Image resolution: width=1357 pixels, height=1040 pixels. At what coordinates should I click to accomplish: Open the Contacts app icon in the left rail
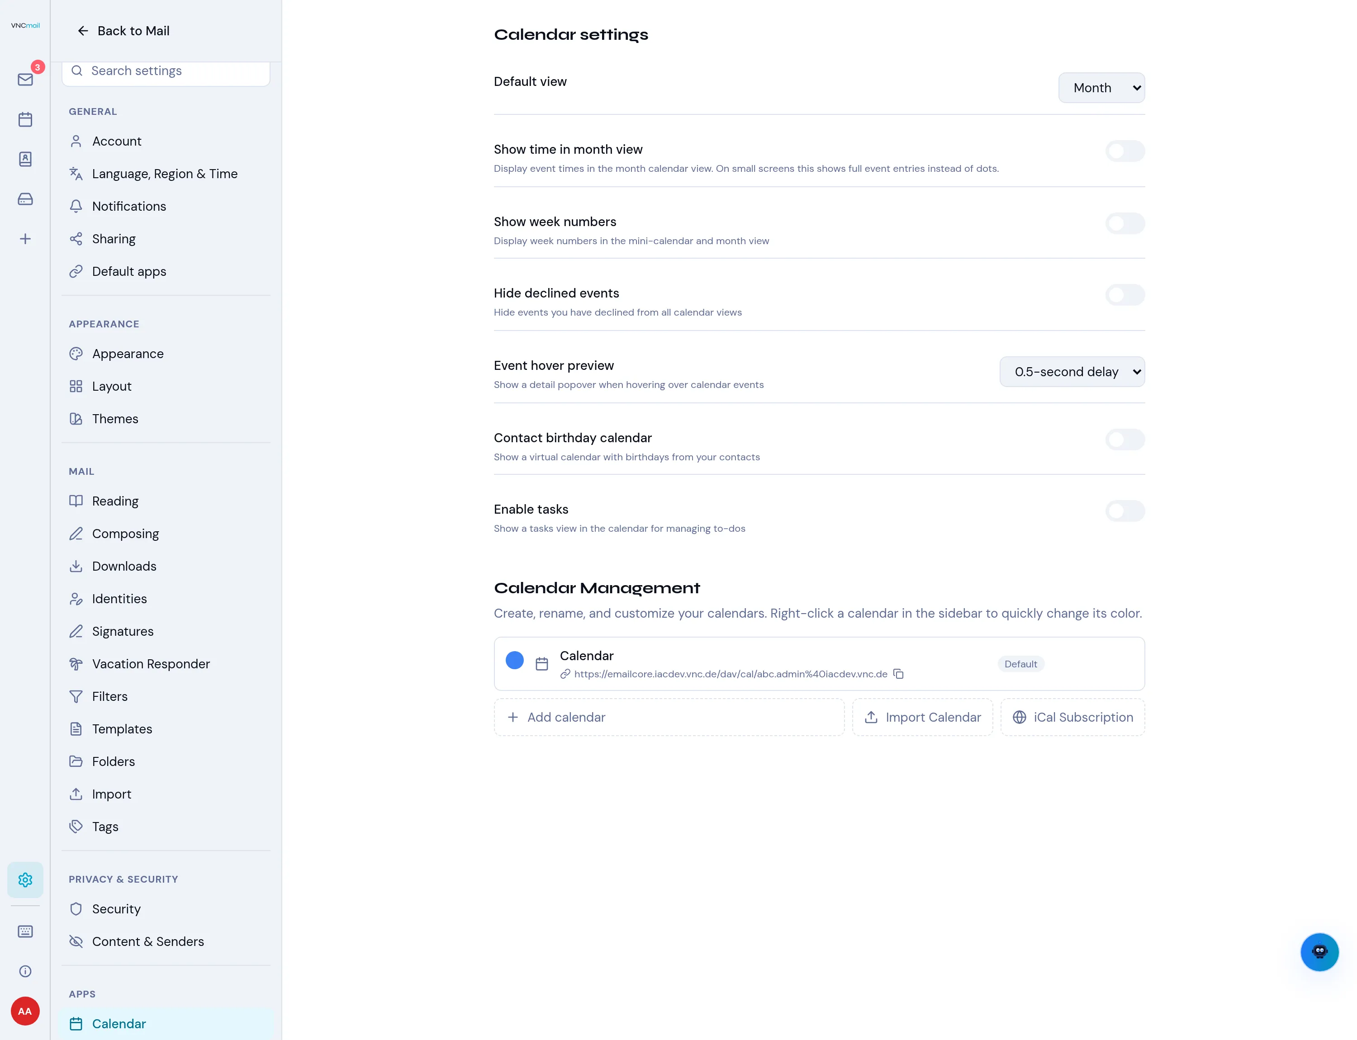click(x=25, y=159)
